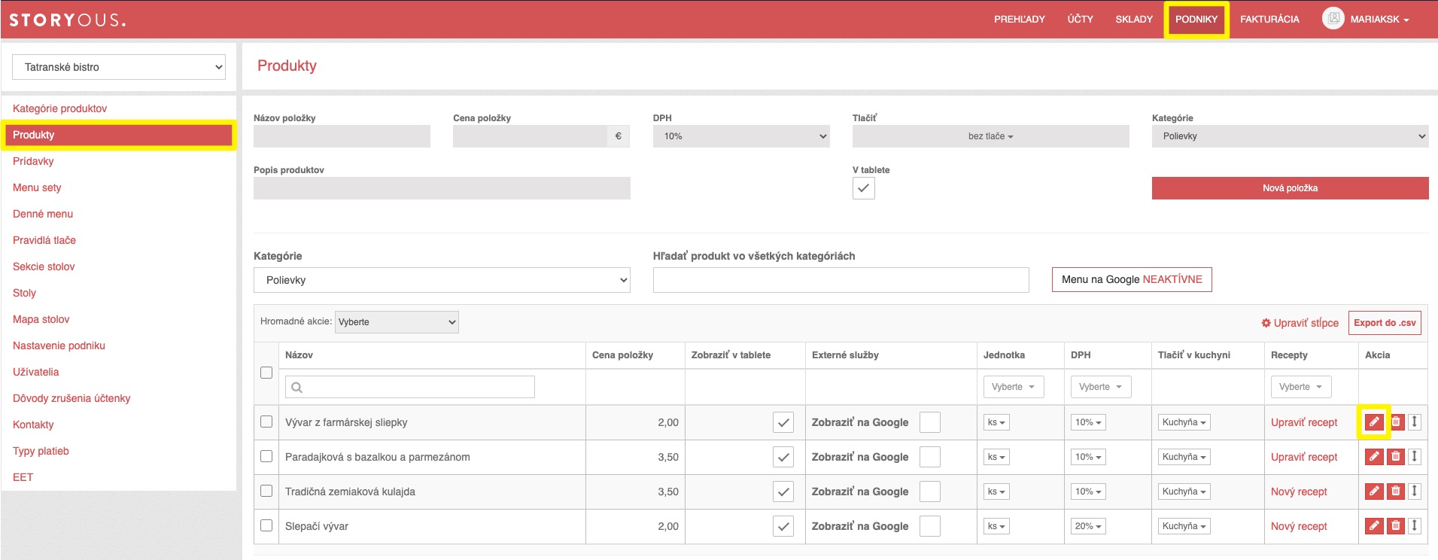The height and width of the screenshot is (560, 1438).
Task: Open Denné menu in the sidebar
Action: tap(43, 214)
